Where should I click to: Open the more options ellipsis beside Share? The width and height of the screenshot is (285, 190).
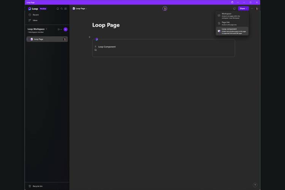[x=252, y=8]
